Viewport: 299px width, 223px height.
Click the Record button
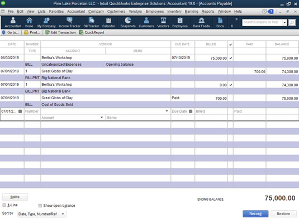[255, 214]
